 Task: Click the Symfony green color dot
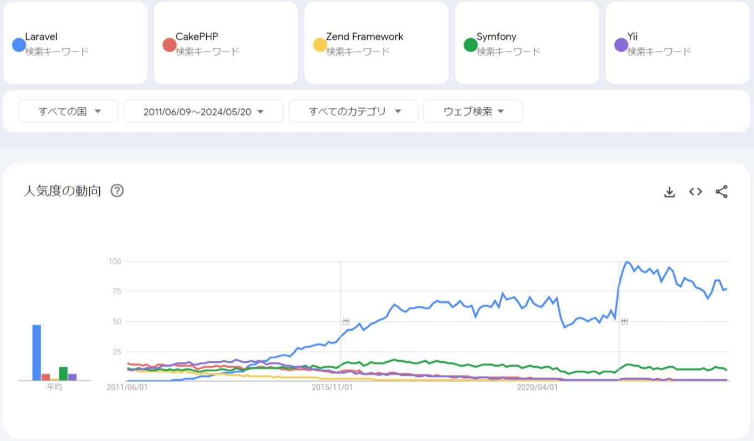[x=471, y=44]
